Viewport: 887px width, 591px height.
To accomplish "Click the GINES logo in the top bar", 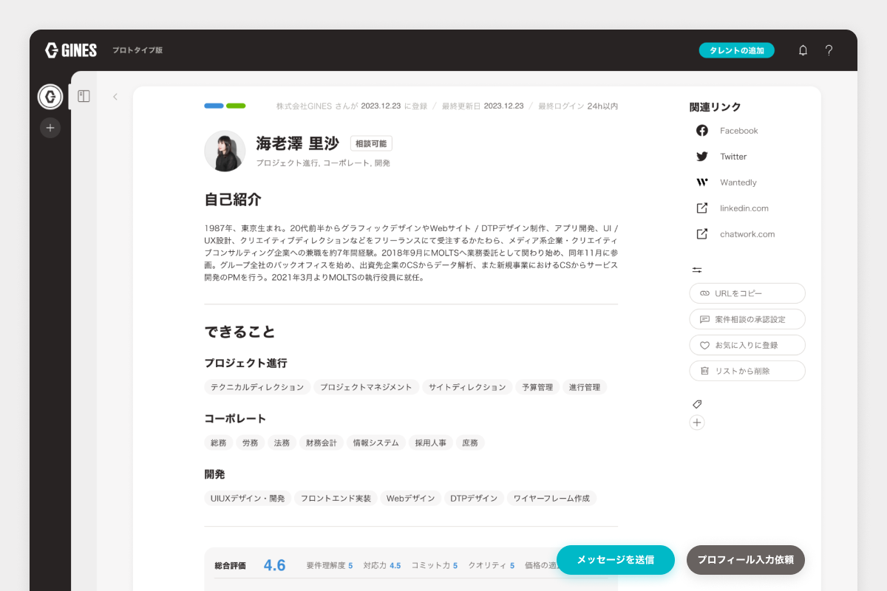I will pyautogui.click(x=70, y=50).
